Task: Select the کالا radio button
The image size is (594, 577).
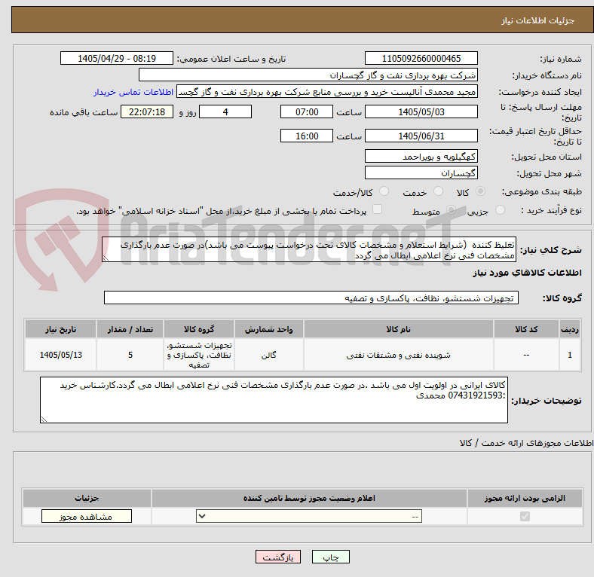Action: tap(480, 191)
